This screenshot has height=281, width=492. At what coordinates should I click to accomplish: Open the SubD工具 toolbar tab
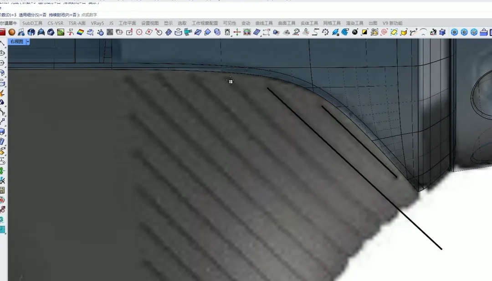point(32,23)
